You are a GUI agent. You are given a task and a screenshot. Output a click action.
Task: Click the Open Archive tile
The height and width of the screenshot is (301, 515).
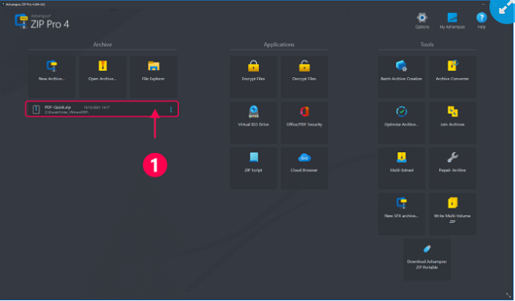coord(102,77)
